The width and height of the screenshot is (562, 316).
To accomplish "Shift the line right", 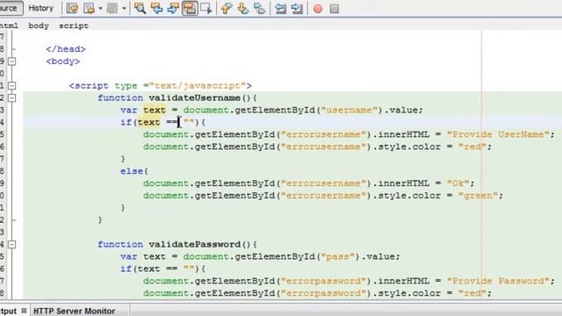I will (x=297, y=8).
